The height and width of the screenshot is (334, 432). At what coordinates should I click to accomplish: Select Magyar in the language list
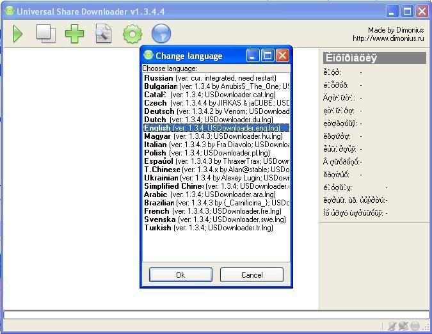pos(216,136)
